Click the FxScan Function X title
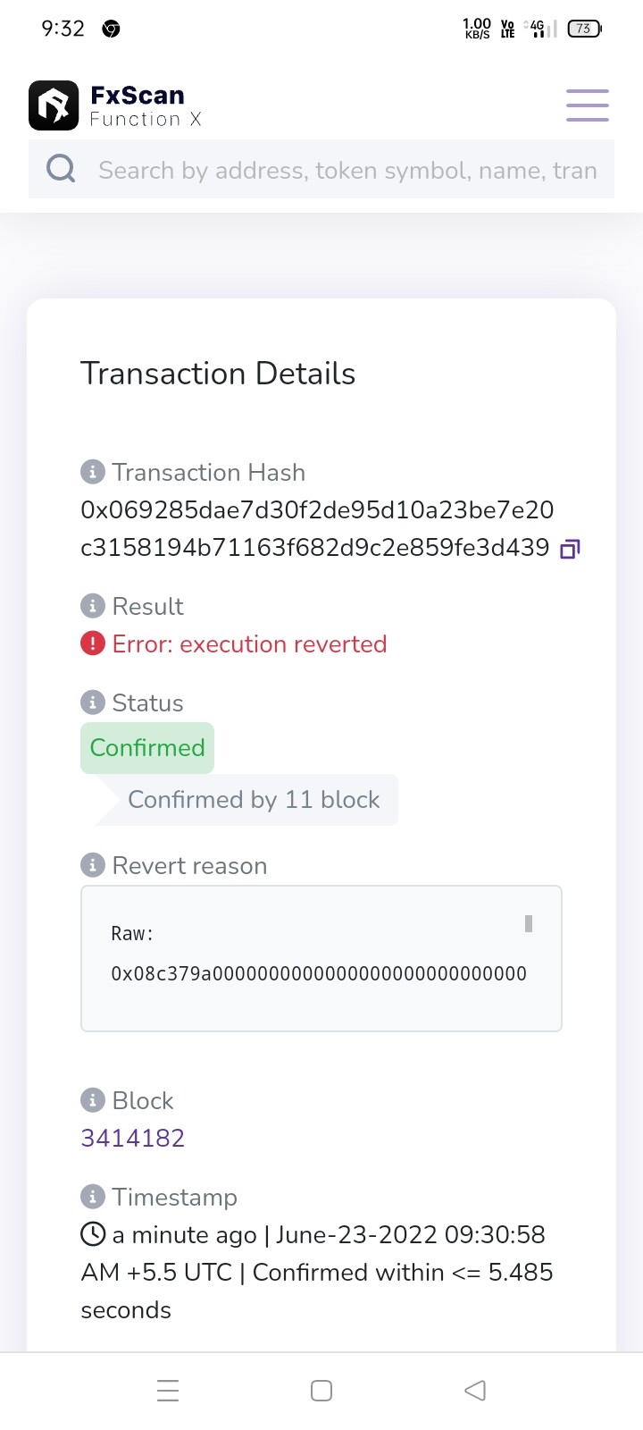This screenshot has height=1430, width=643. click(145, 105)
